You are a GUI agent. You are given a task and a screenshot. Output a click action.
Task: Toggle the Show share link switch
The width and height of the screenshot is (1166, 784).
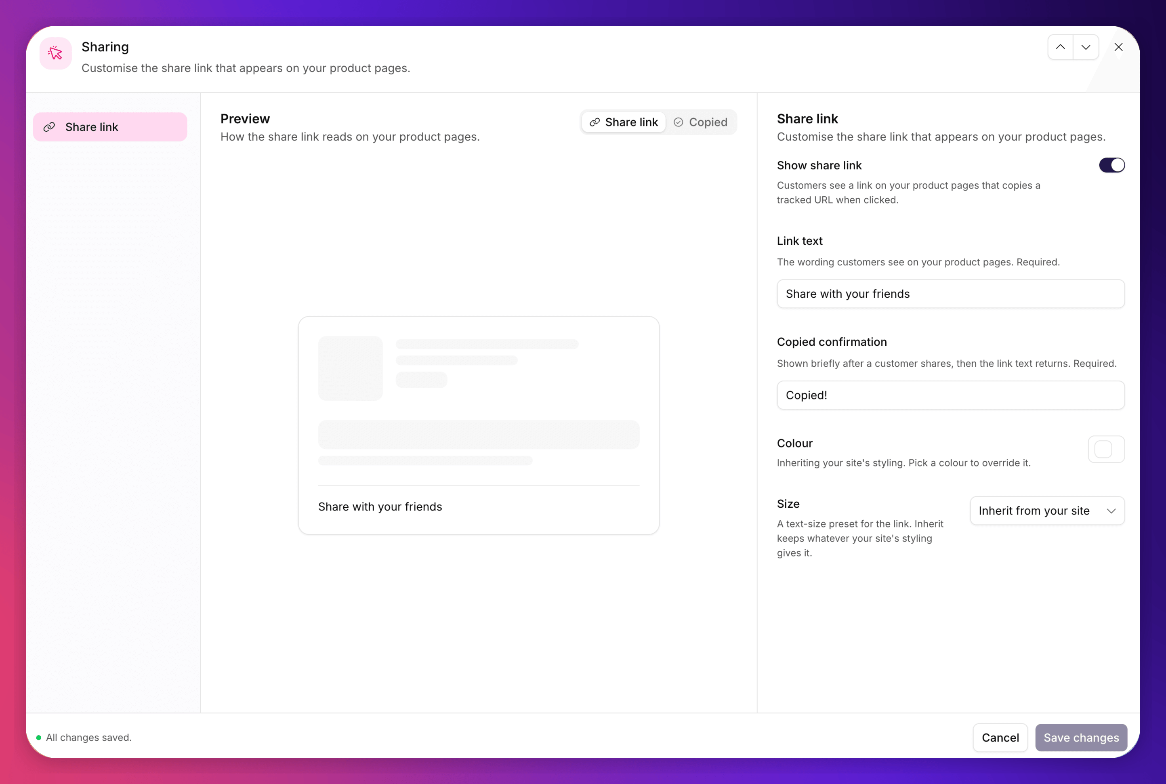pos(1111,165)
